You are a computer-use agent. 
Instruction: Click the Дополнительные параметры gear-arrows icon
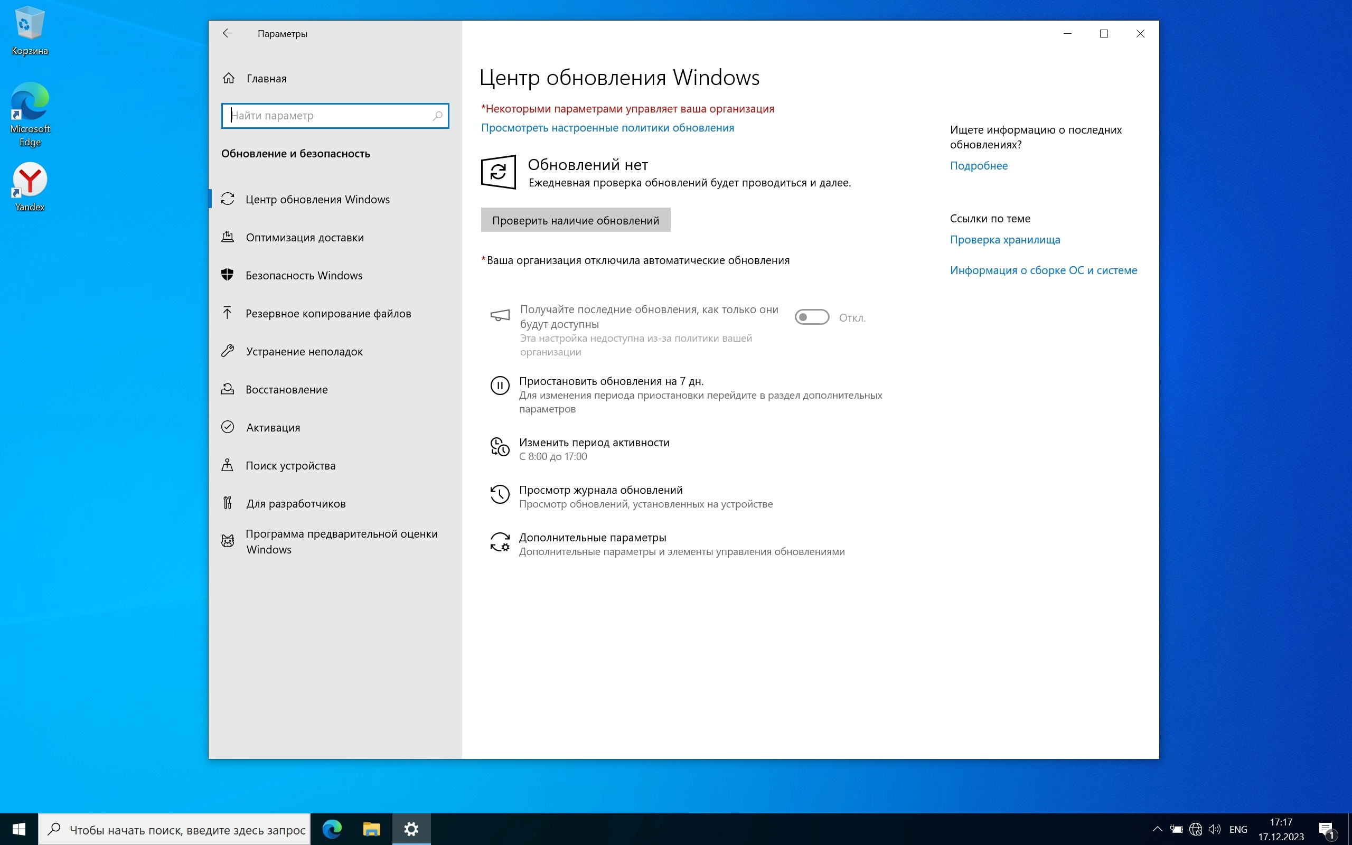(500, 542)
